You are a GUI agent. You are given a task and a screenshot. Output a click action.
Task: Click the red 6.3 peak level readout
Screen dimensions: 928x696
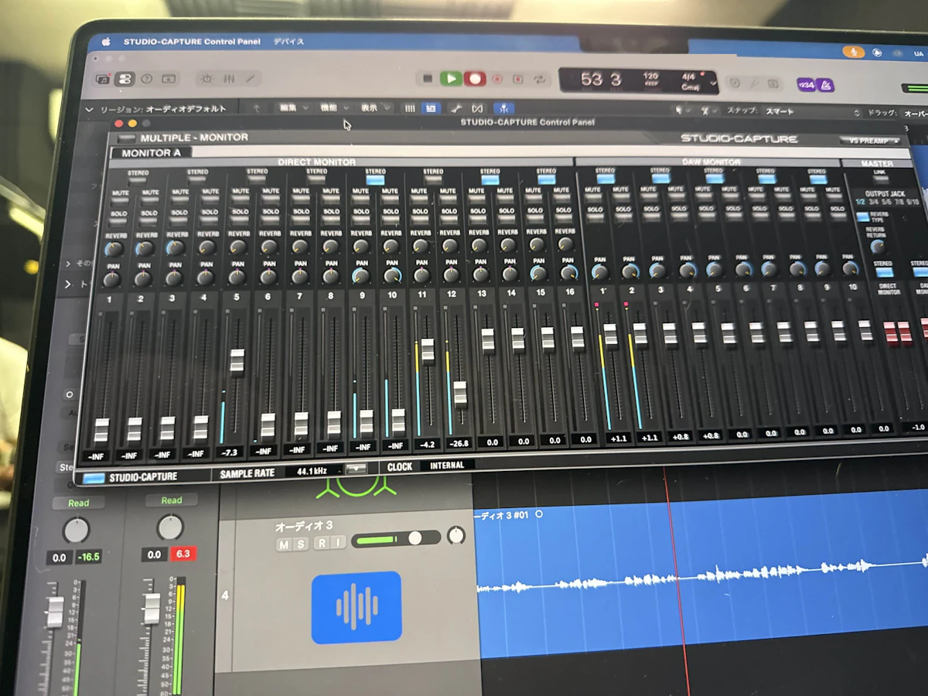coord(183,554)
